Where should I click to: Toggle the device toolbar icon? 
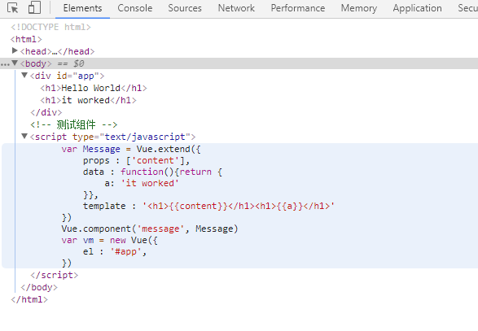[x=34, y=7]
